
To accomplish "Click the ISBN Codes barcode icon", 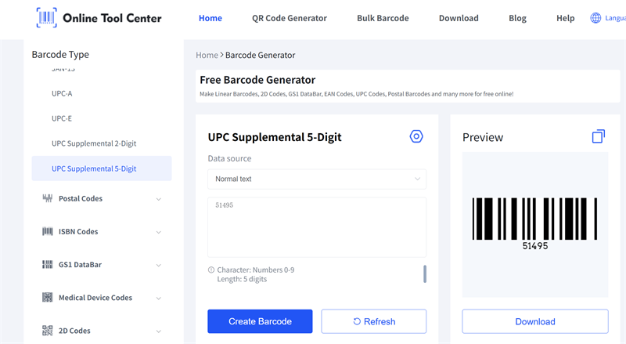I will pyautogui.click(x=47, y=231).
